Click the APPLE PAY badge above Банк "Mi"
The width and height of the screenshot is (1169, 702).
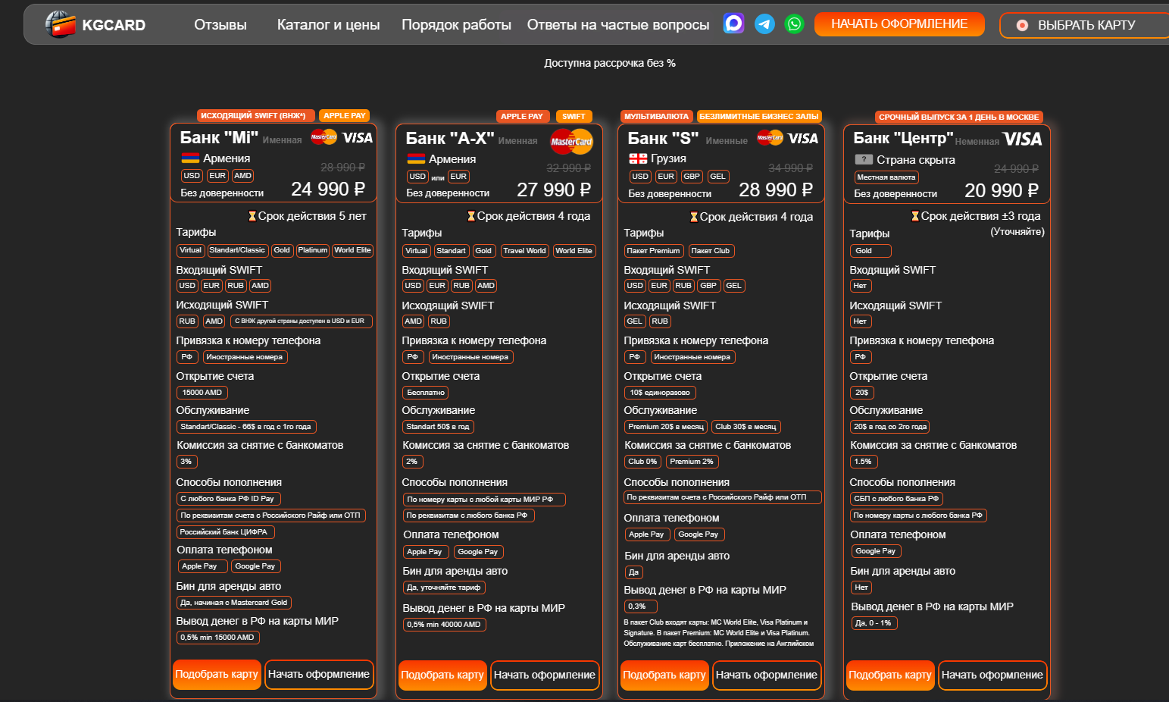point(345,116)
